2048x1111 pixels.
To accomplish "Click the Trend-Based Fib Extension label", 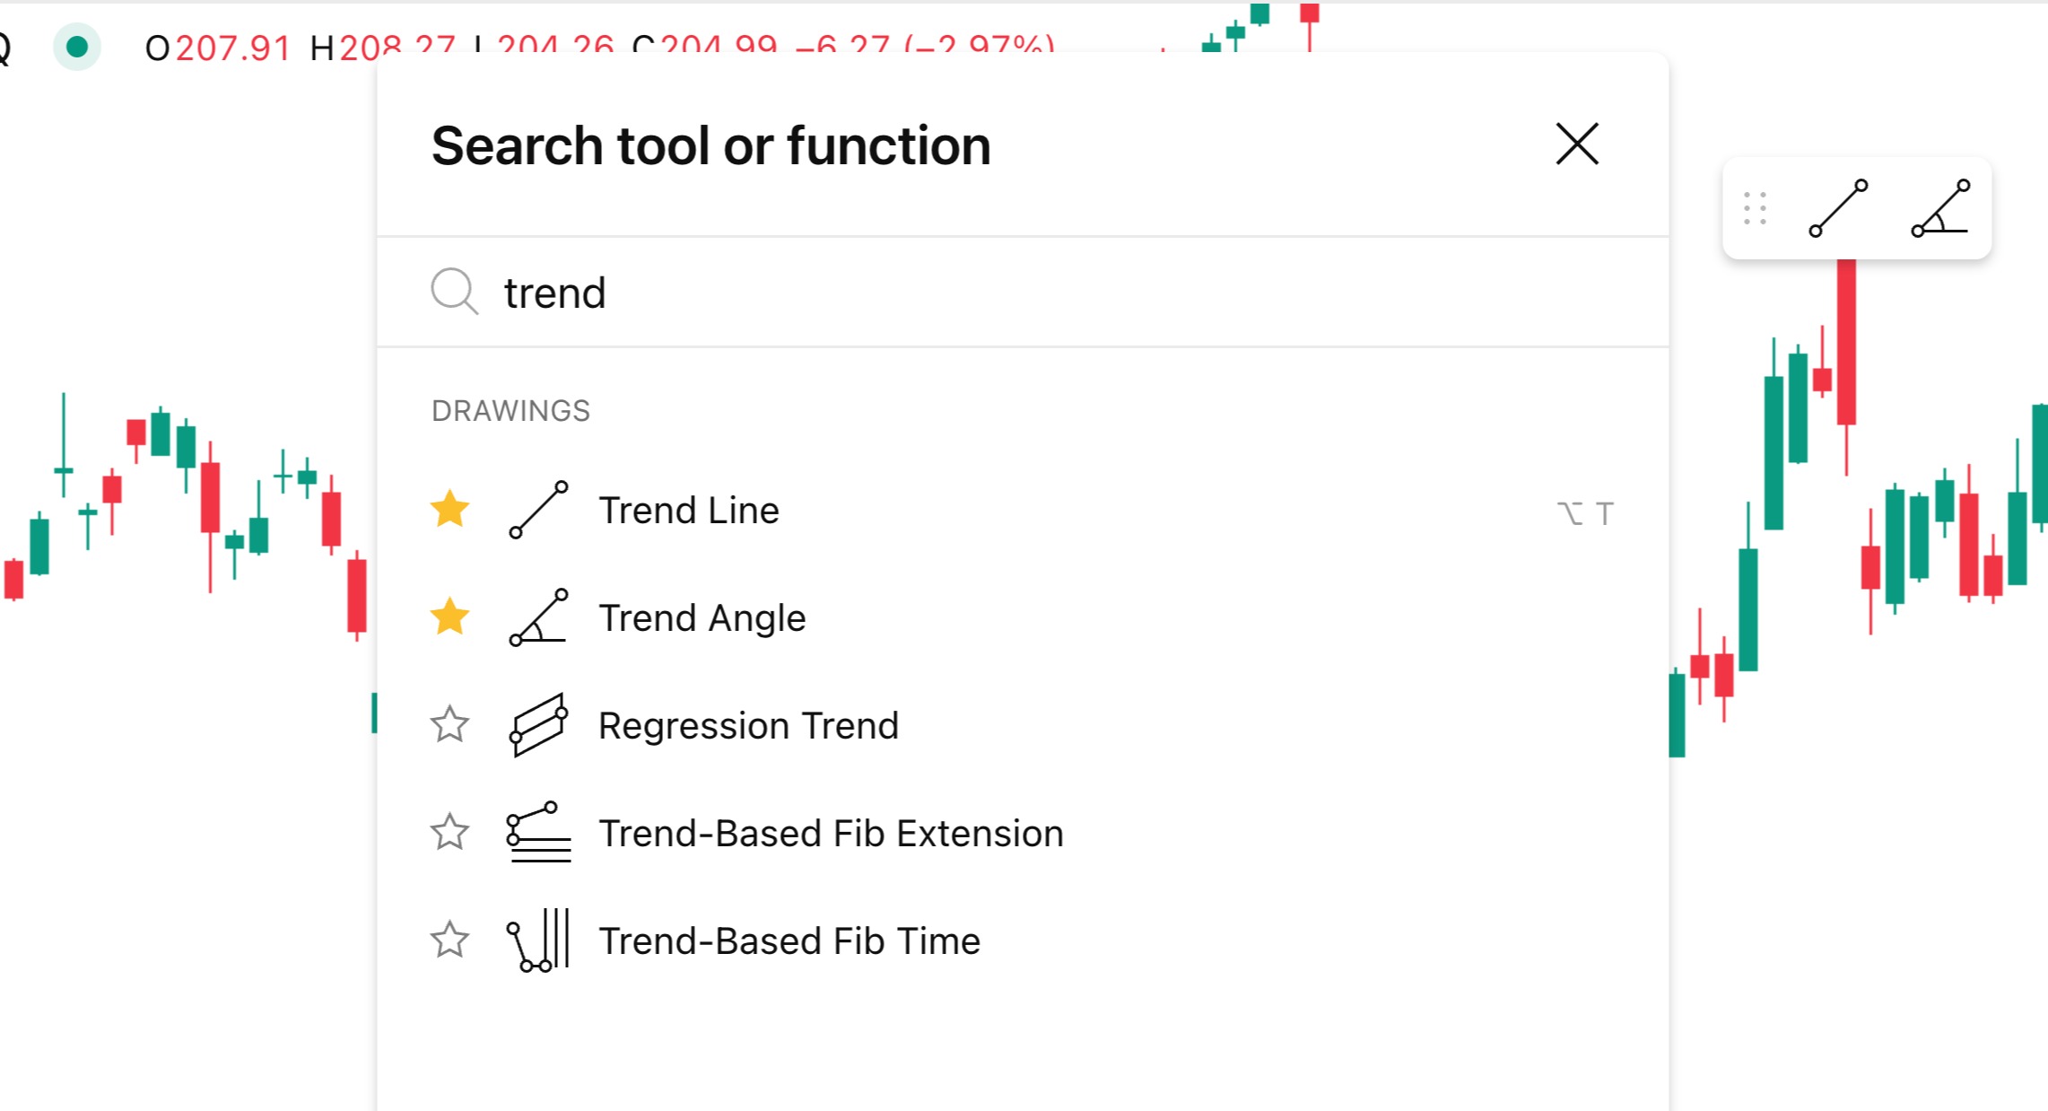I will pyautogui.click(x=831, y=833).
